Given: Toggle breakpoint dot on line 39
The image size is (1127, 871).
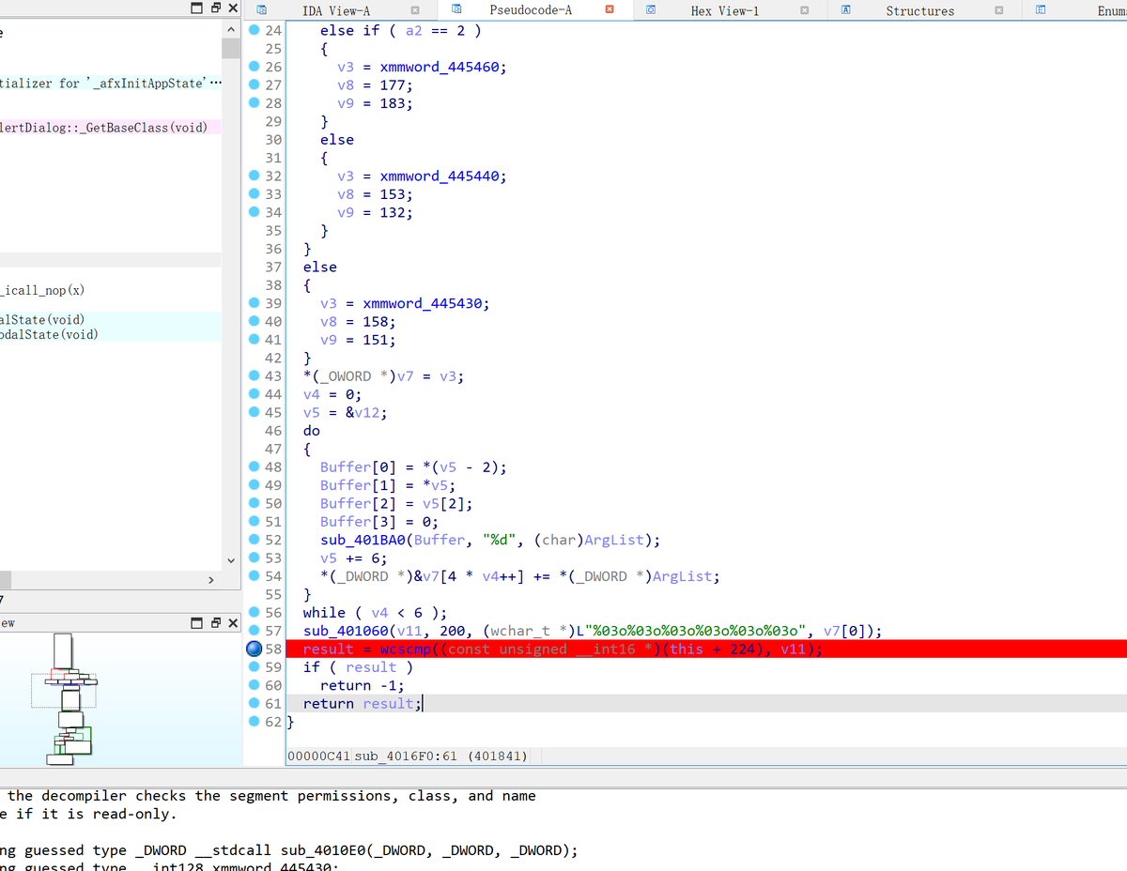Looking at the screenshot, I should (255, 303).
